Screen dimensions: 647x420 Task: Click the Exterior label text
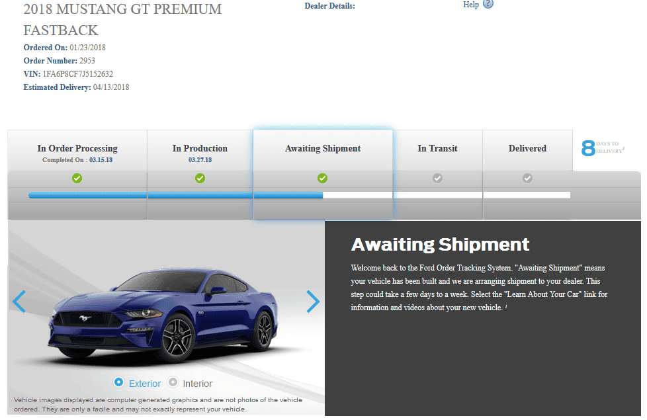(x=145, y=384)
